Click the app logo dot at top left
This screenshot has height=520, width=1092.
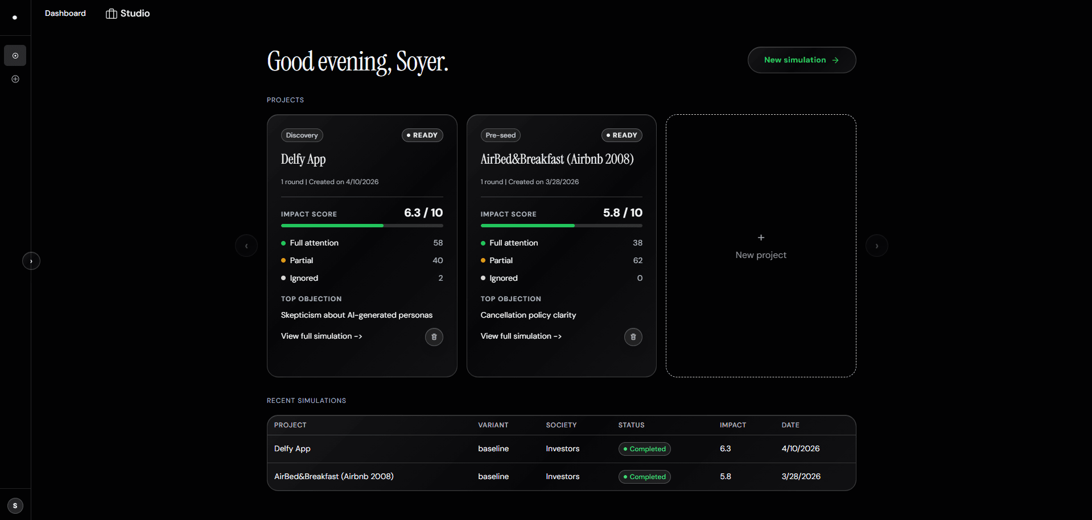point(15,18)
